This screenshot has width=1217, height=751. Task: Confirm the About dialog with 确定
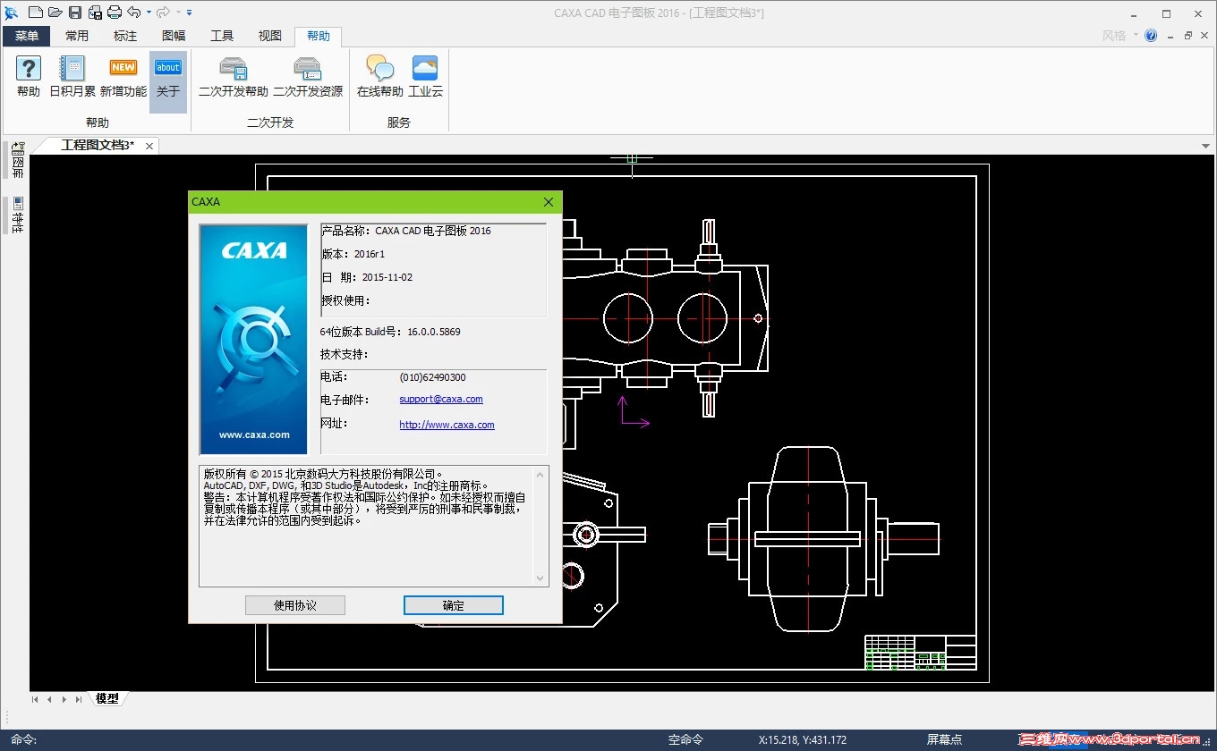point(454,605)
